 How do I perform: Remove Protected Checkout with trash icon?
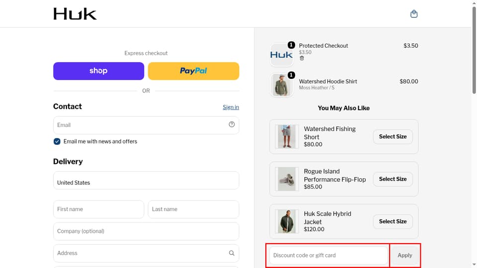point(302,59)
